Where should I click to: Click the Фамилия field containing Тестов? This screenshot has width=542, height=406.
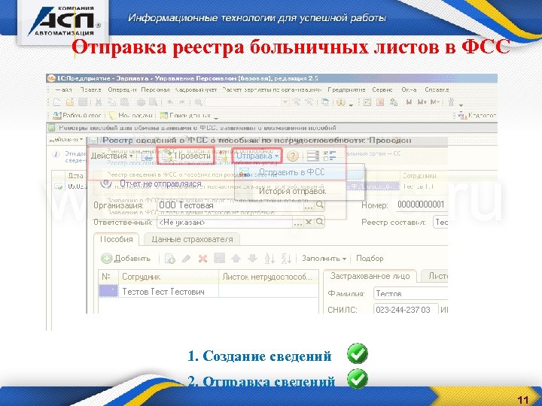(411, 294)
